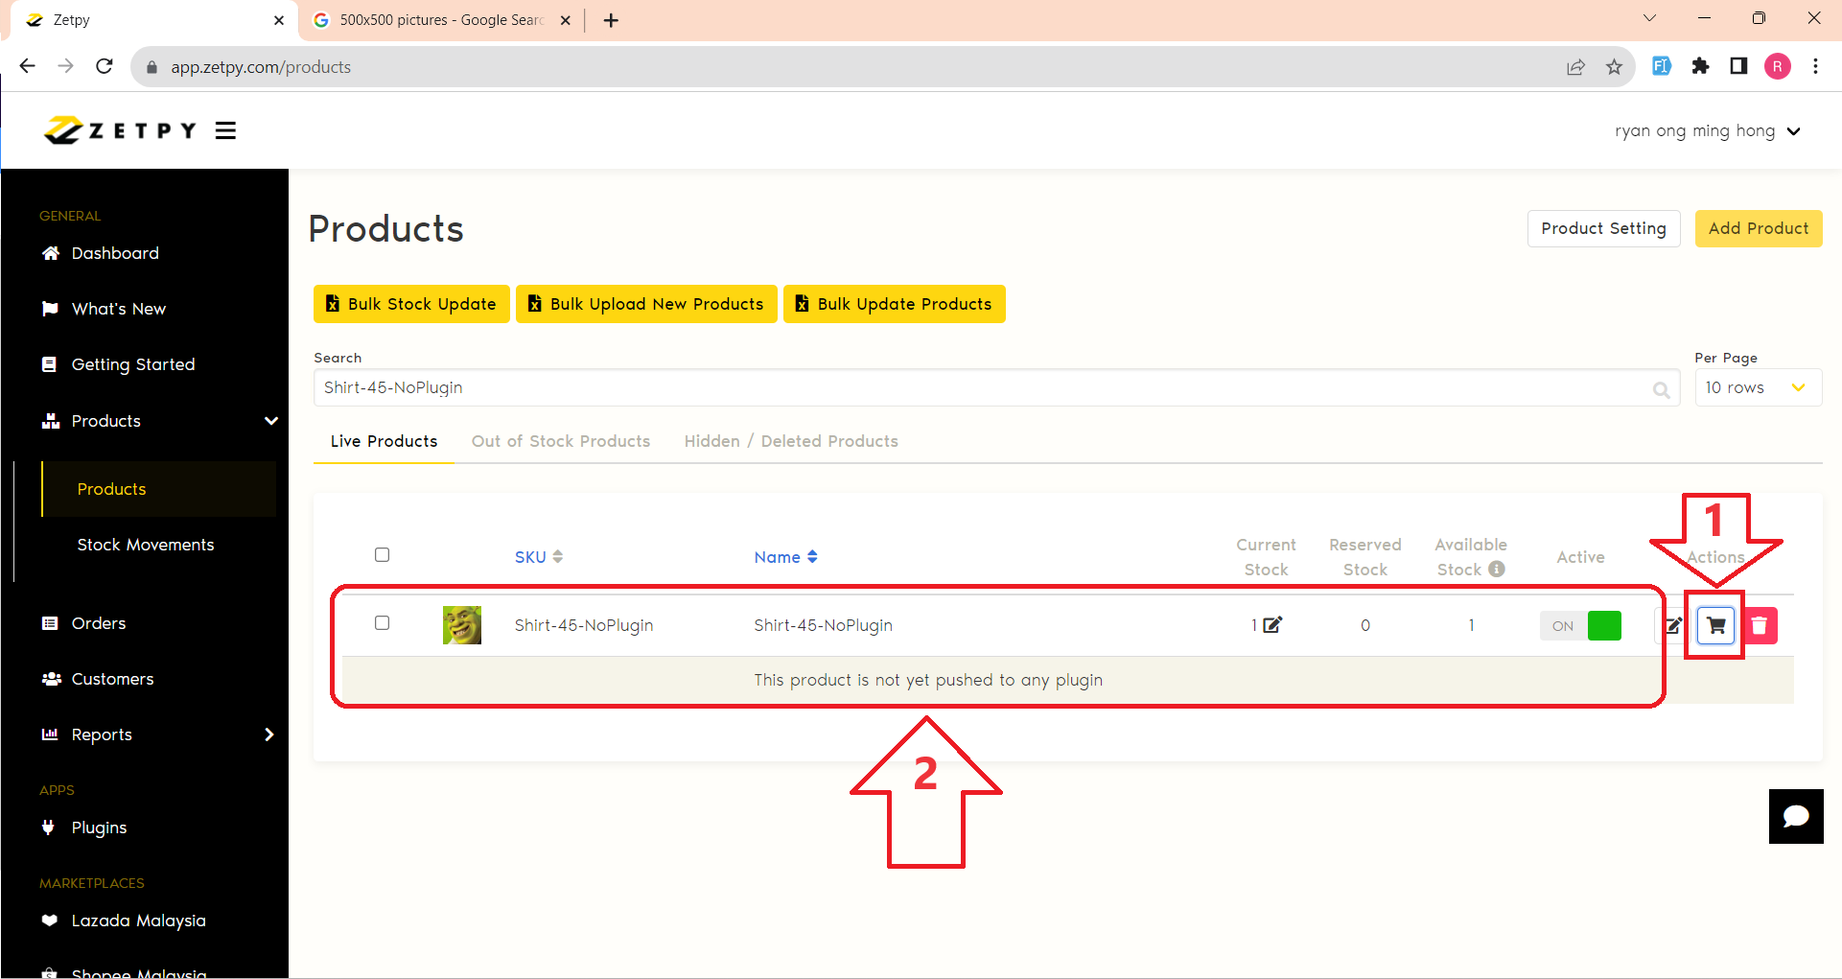This screenshot has height=979, width=1842.
Task: Click the edit product pencil icon
Action: pyautogui.click(x=1672, y=625)
